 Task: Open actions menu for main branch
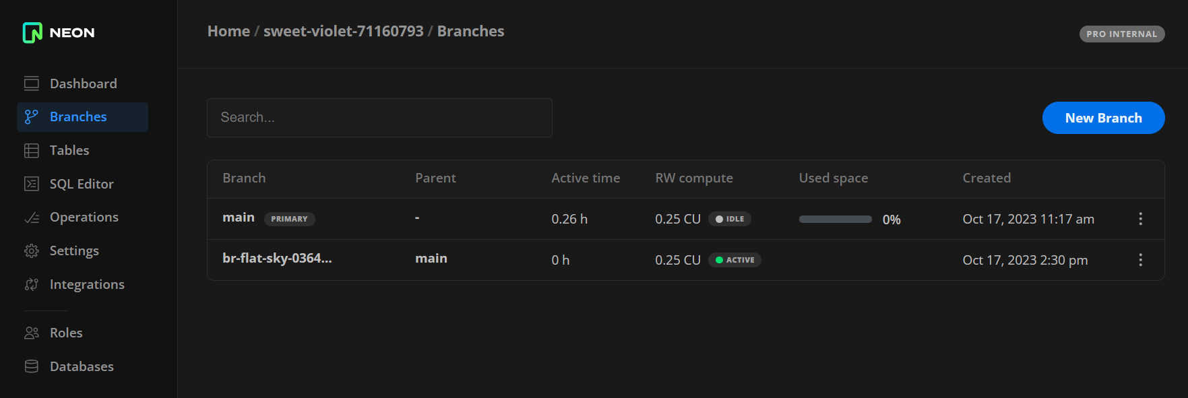click(x=1140, y=219)
